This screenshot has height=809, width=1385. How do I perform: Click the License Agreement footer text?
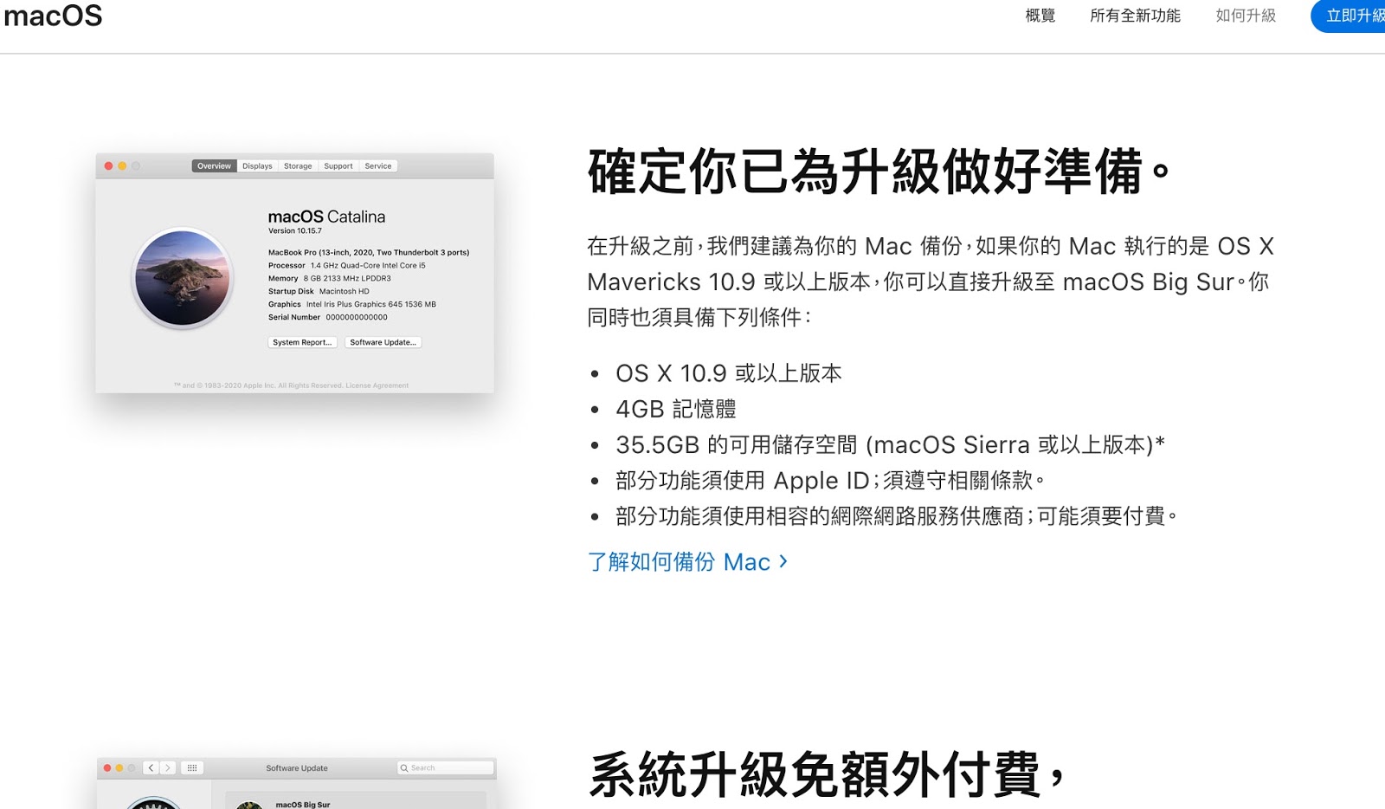click(377, 385)
